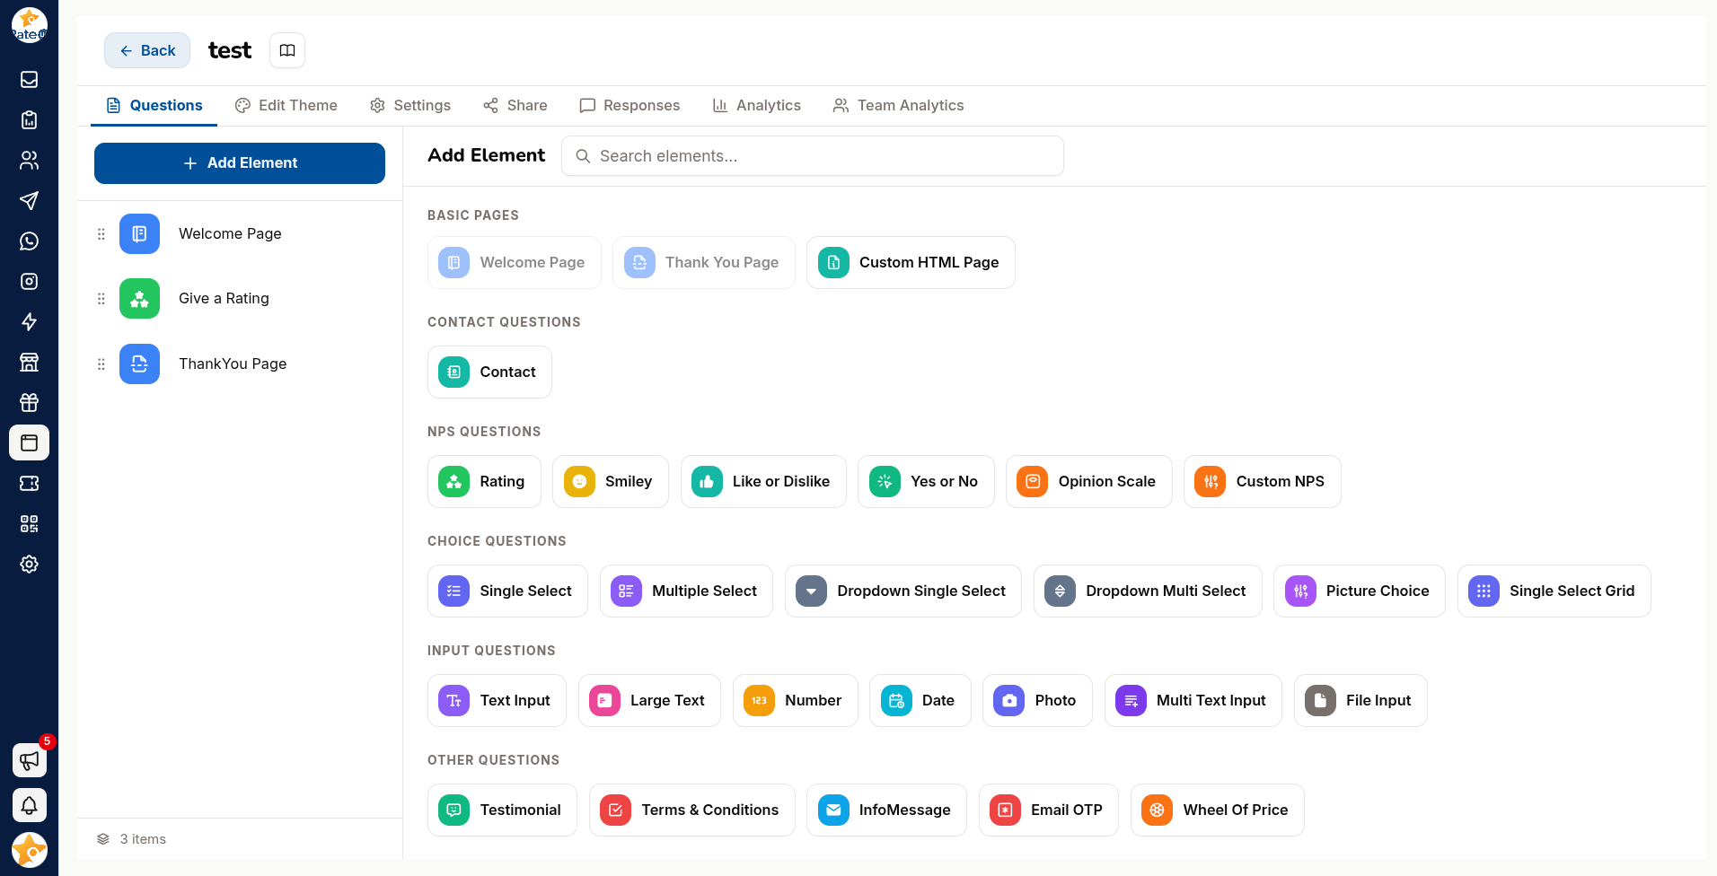The height and width of the screenshot is (876, 1717).
Task: Add a Multiple Select question
Action: pyautogui.click(x=686, y=591)
